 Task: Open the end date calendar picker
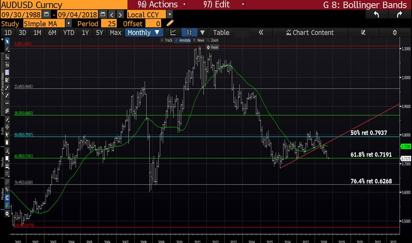point(103,14)
